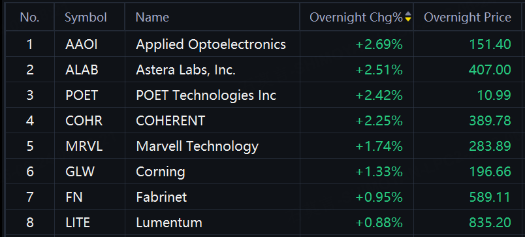Sort by the Overnight Price column header
The image size is (525, 237).
coord(468,18)
